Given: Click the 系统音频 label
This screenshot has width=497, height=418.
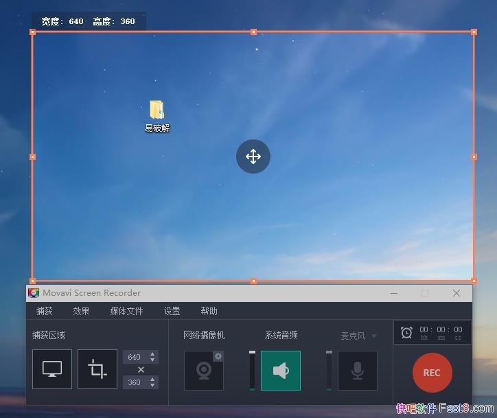Looking at the screenshot, I should click(281, 335).
